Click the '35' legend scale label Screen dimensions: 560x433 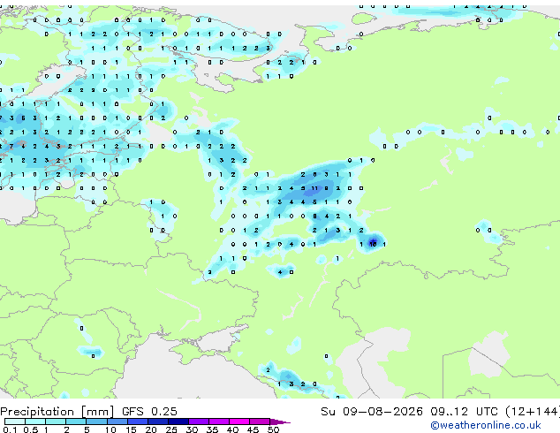[x=212, y=429]
